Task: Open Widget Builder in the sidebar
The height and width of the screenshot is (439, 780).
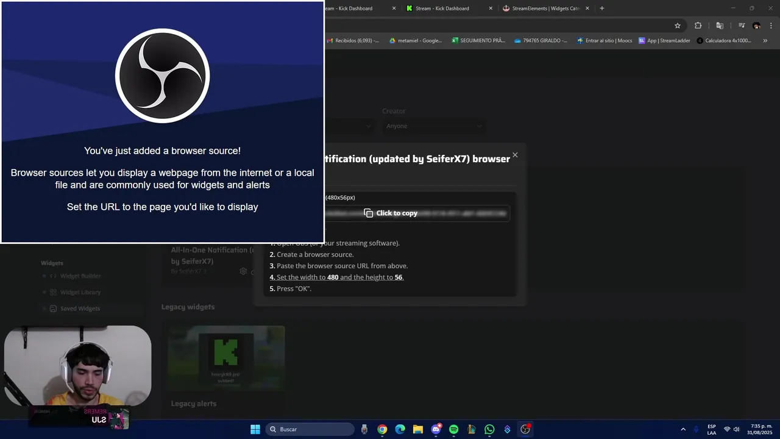Action: point(80,276)
